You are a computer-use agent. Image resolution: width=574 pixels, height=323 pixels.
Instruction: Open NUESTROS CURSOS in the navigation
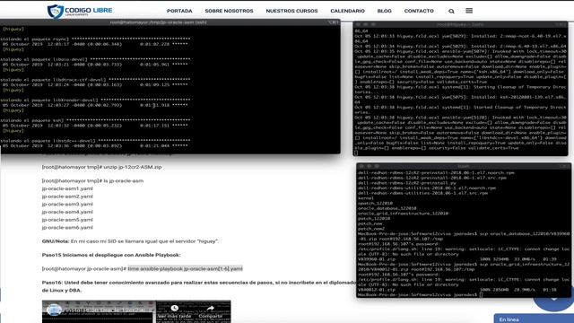(291, 11)
